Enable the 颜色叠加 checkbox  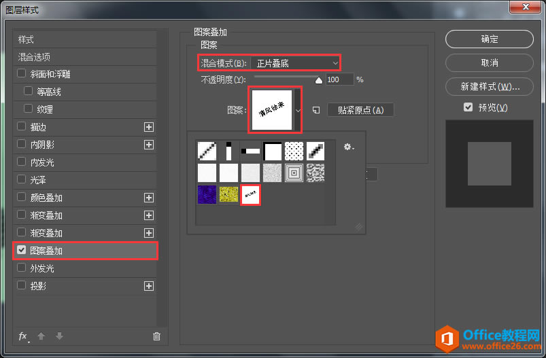click(x=21, y=197)
